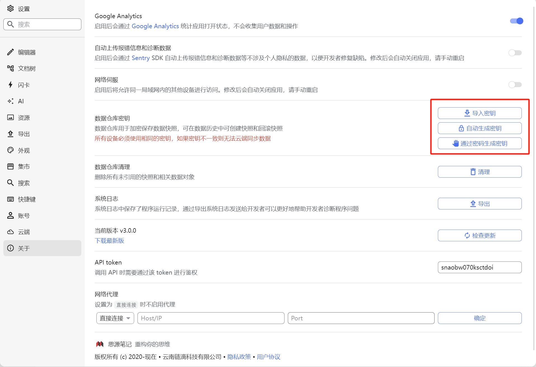Click the 自动生成密钥 button

pyautogui.click(x=480, y=128)
